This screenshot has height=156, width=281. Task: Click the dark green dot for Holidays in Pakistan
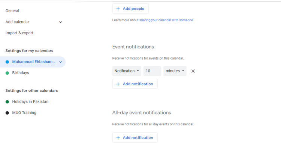pyautogui.click(x=7, y=102)
